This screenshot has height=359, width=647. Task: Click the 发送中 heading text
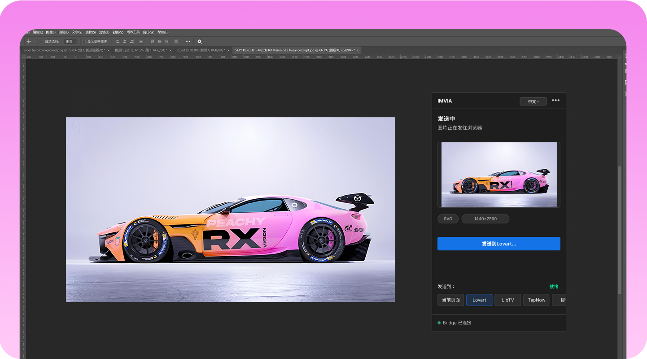(x=446, y=118)
